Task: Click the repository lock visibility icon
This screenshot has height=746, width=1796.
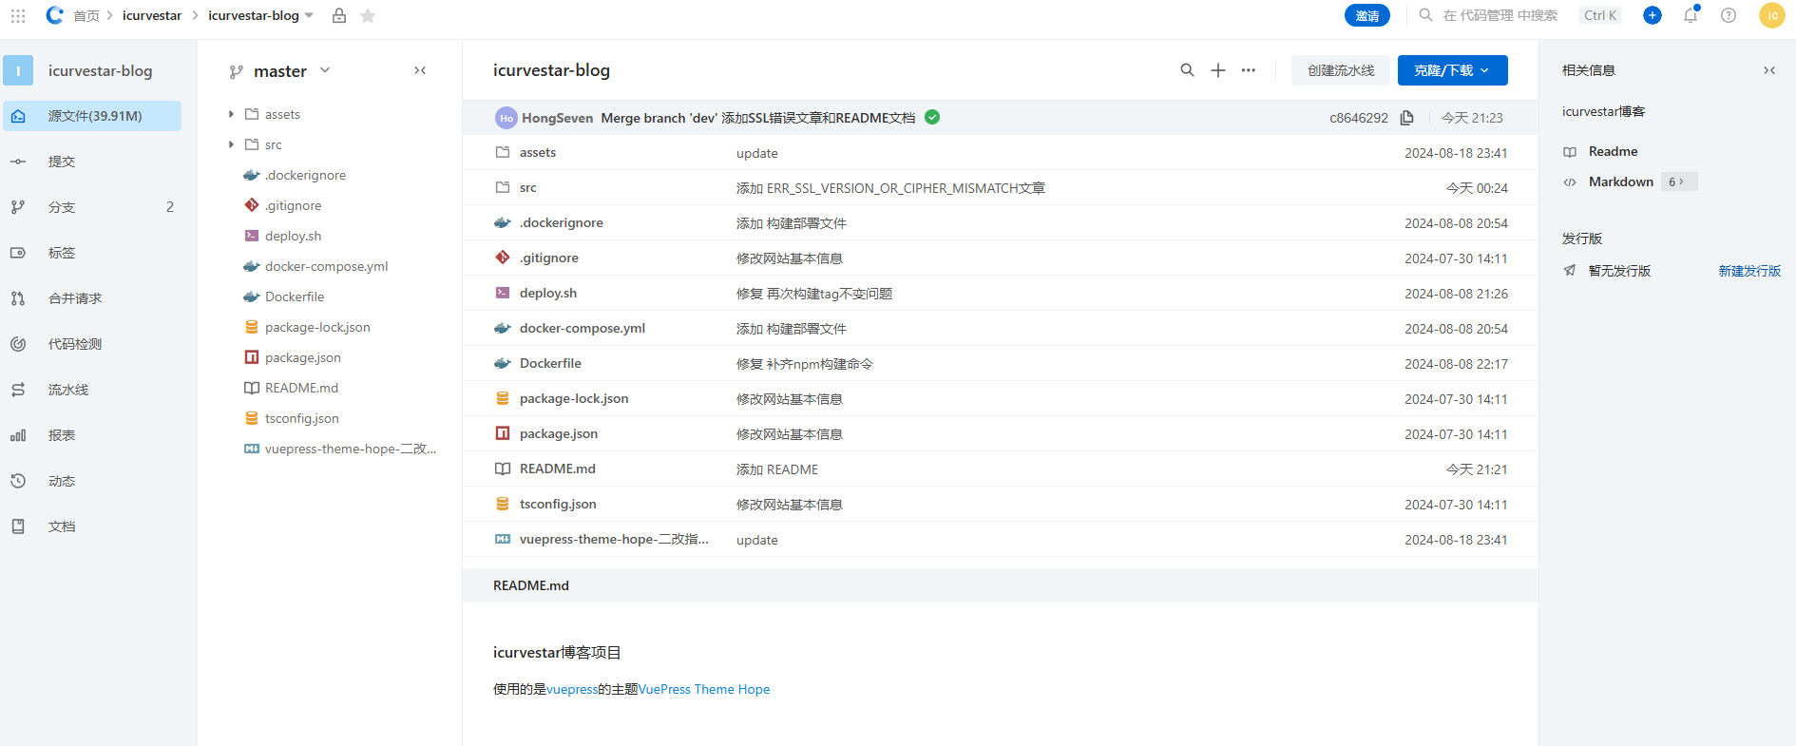Action: click(339, 16)
